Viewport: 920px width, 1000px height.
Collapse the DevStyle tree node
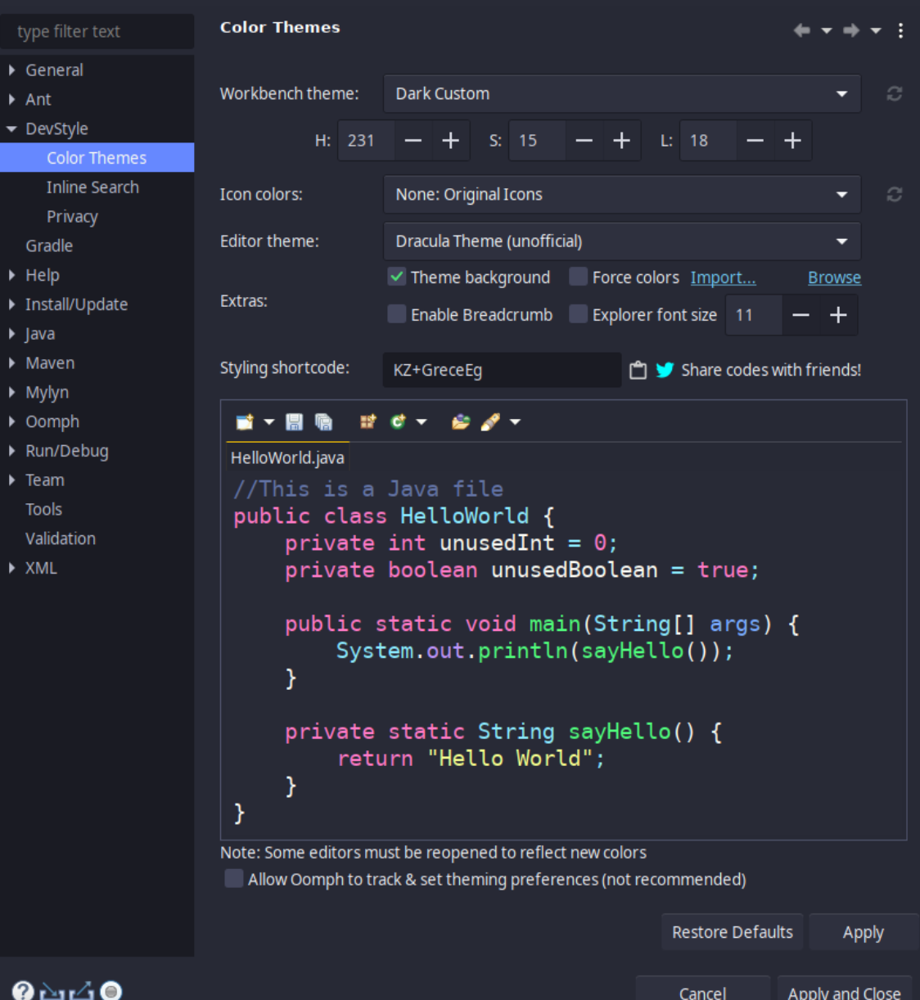(x=11, y=129)
